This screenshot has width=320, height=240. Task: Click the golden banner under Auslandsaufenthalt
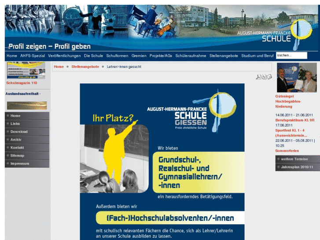(x=27, y=106)
